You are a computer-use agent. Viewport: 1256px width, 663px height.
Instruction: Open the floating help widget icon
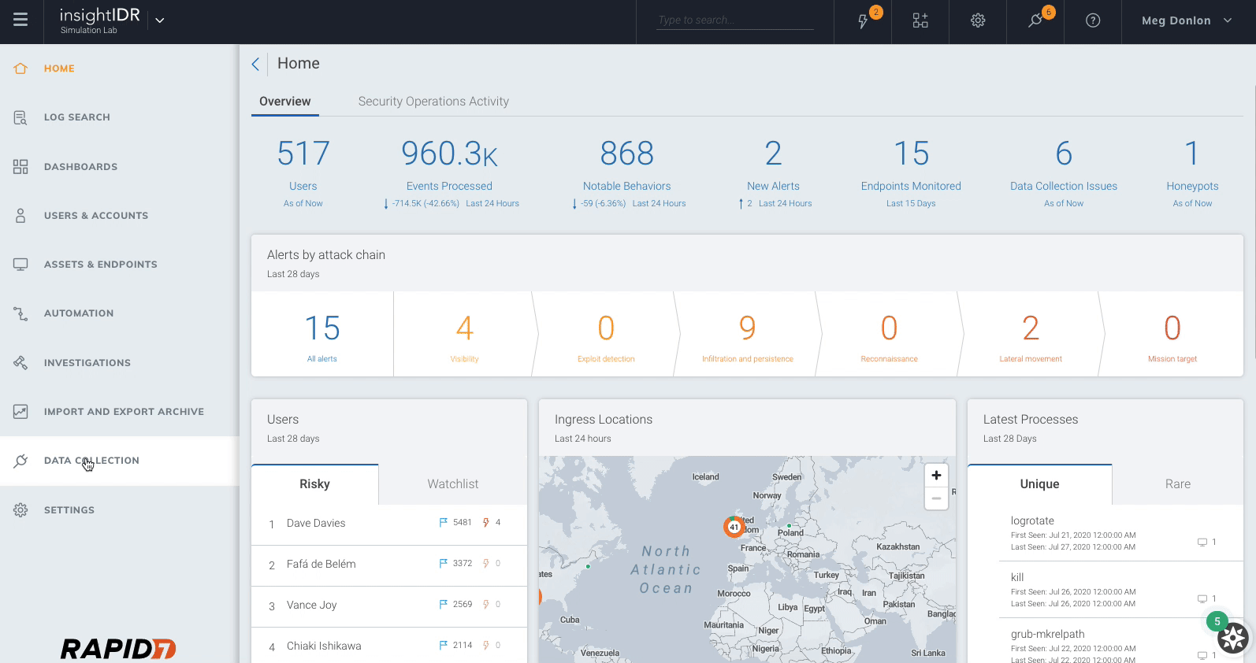coord(1233,637)
